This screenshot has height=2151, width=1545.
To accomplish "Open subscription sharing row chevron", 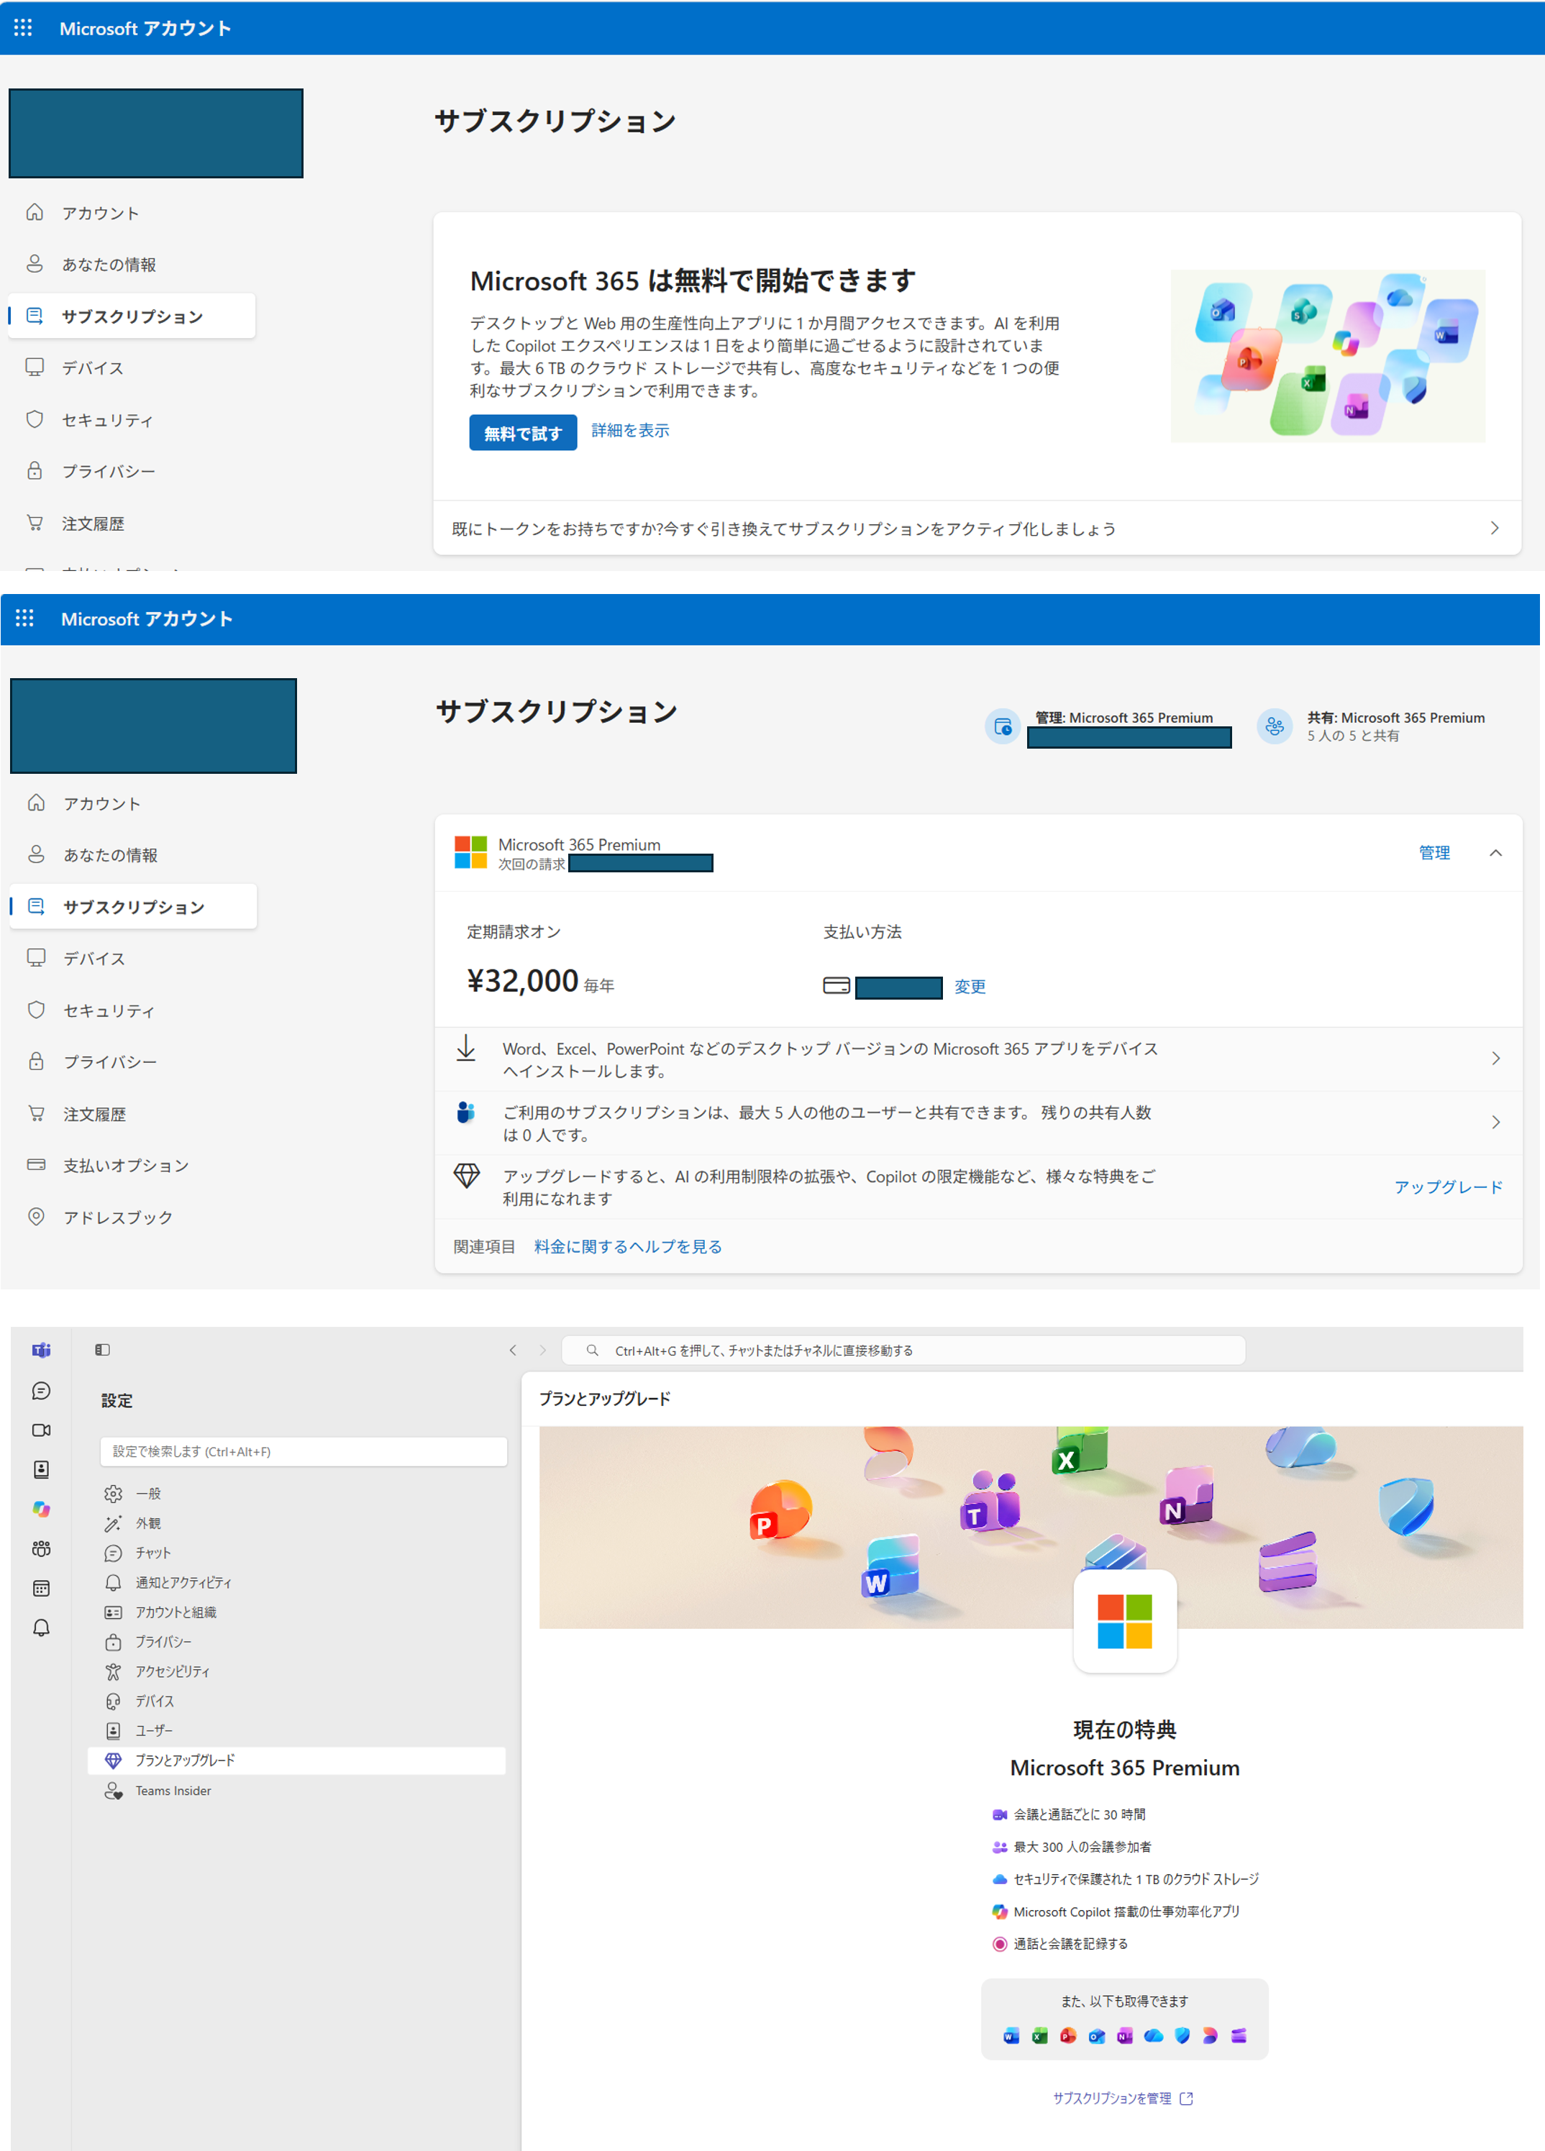I will 1495,1123.
